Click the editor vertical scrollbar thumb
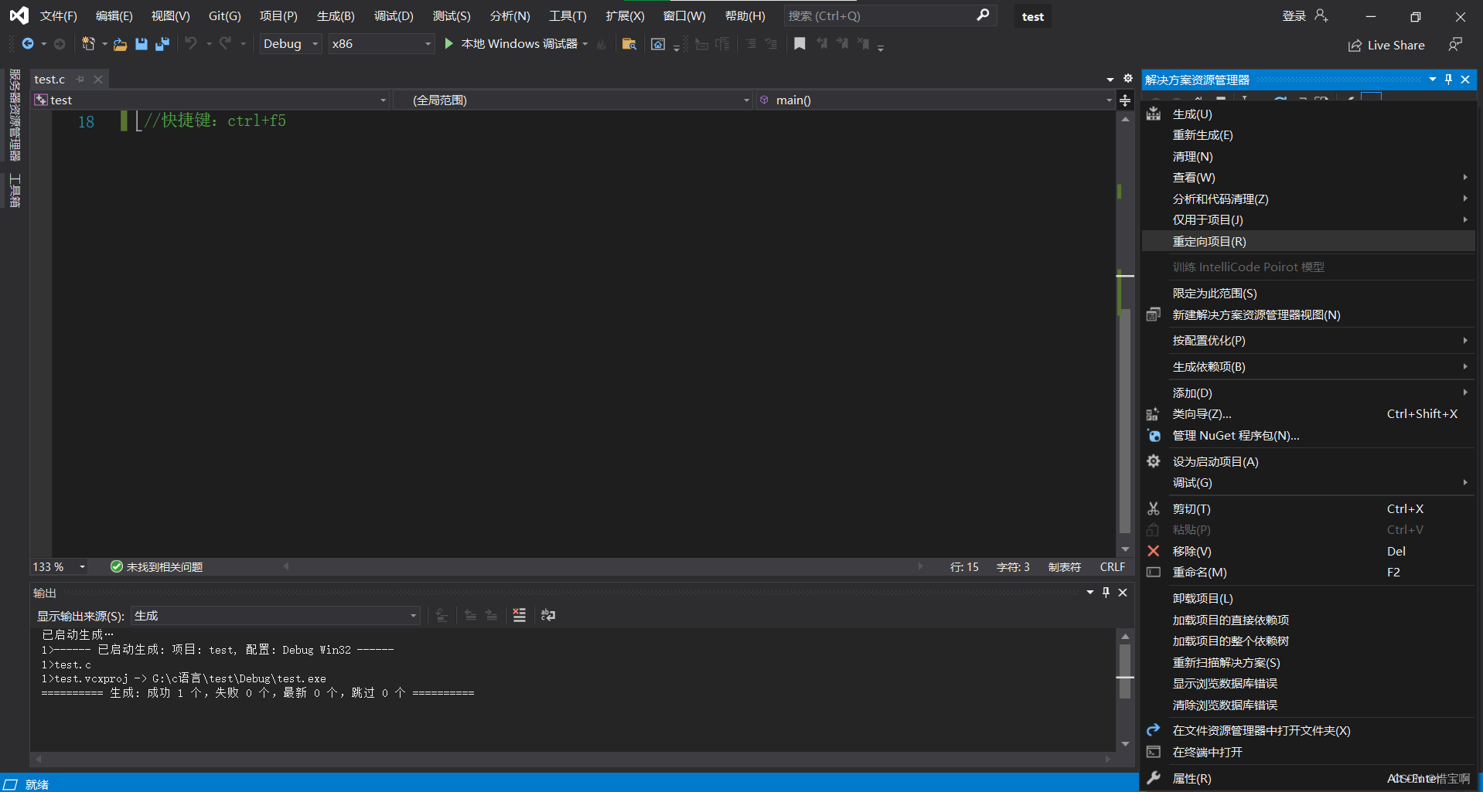 (1125, 421)
